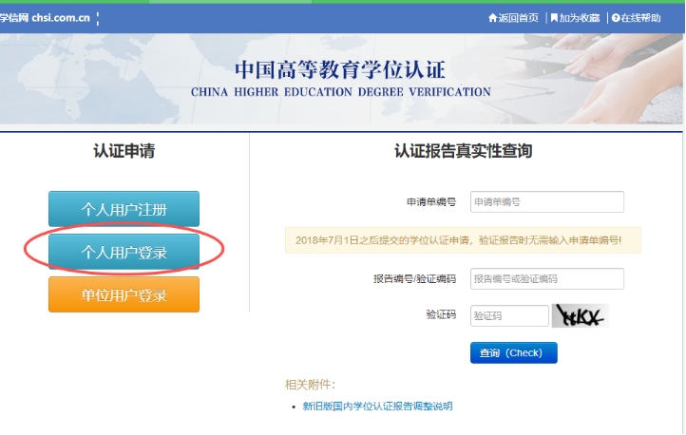Click the 报告编号/验证编码 field label

click(x=414, y=279)
